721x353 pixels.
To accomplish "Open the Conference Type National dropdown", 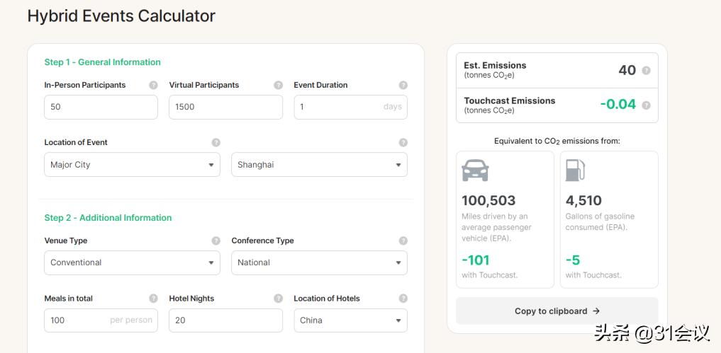I will [319, 262].
